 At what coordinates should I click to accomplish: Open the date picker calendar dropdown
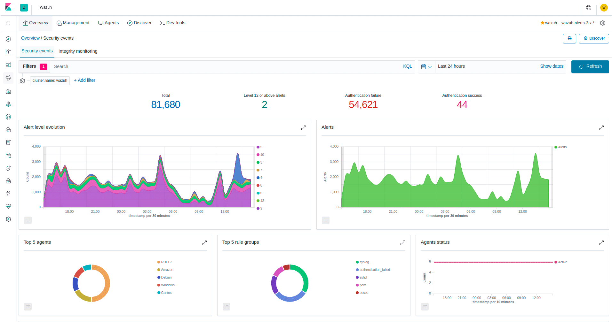tap(426, 66)
